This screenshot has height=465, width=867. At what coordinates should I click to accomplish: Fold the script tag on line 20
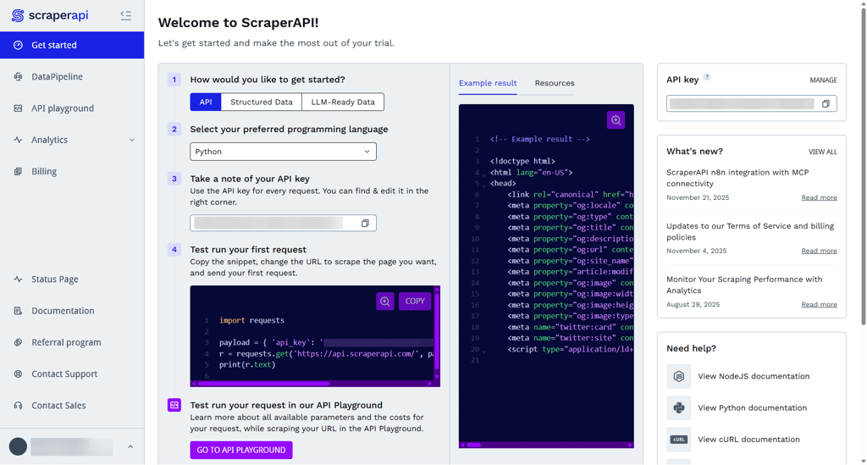[x=484, y=352]
